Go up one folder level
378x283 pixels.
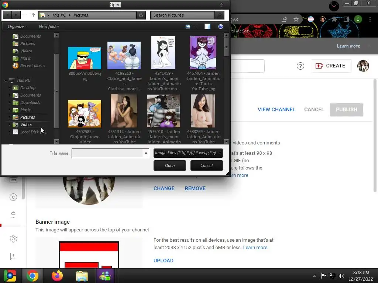pos(33,15)
